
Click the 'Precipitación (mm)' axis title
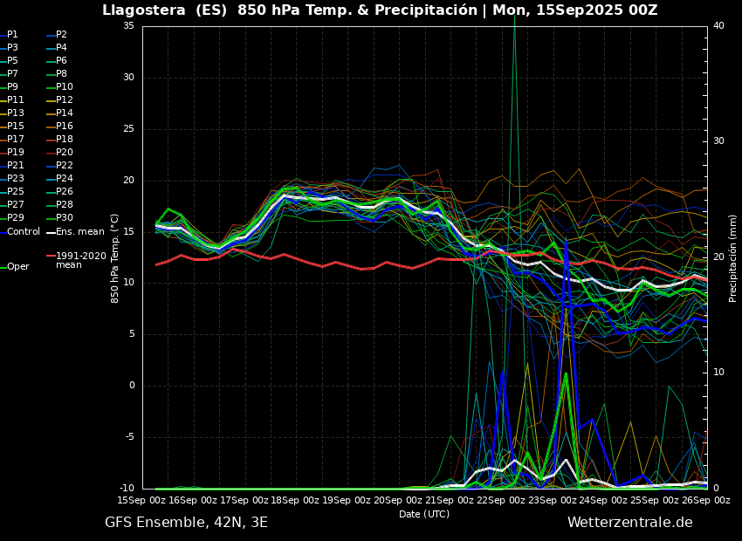(732, 258)
